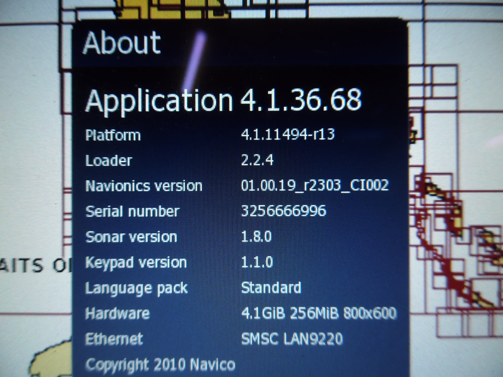This screenshot has width=503, height=377.
Task: Click the Loader label
Action: click(109, 160)
